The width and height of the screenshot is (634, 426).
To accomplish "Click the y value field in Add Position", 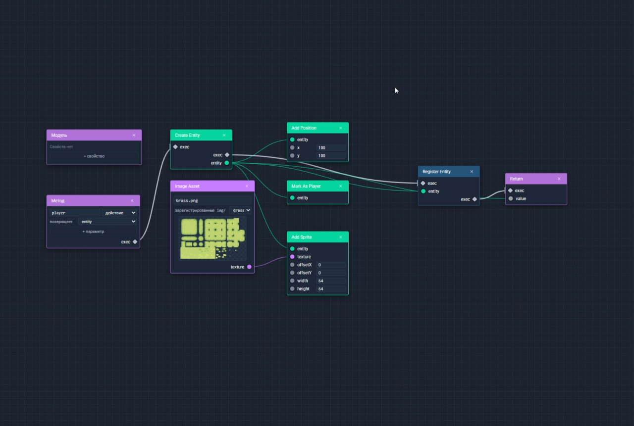I will [331, 156].
